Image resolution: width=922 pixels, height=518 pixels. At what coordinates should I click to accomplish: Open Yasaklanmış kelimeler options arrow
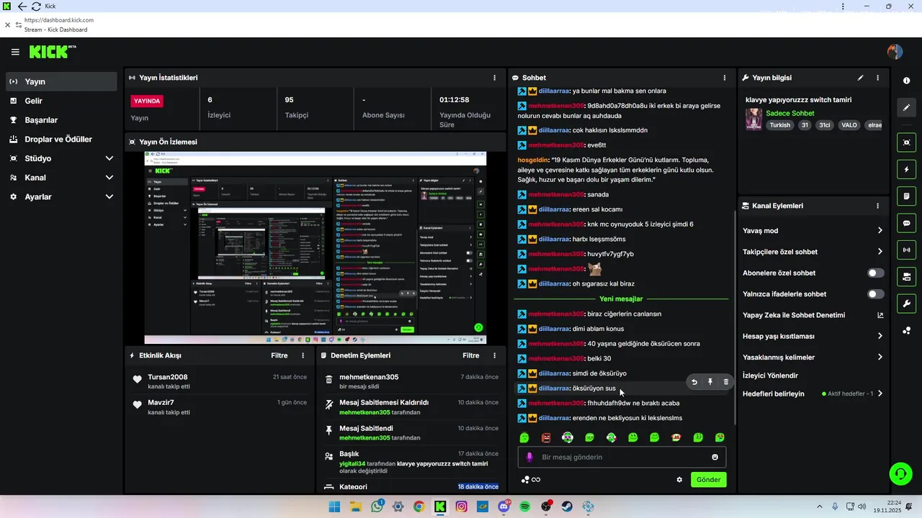pos(880,357)
